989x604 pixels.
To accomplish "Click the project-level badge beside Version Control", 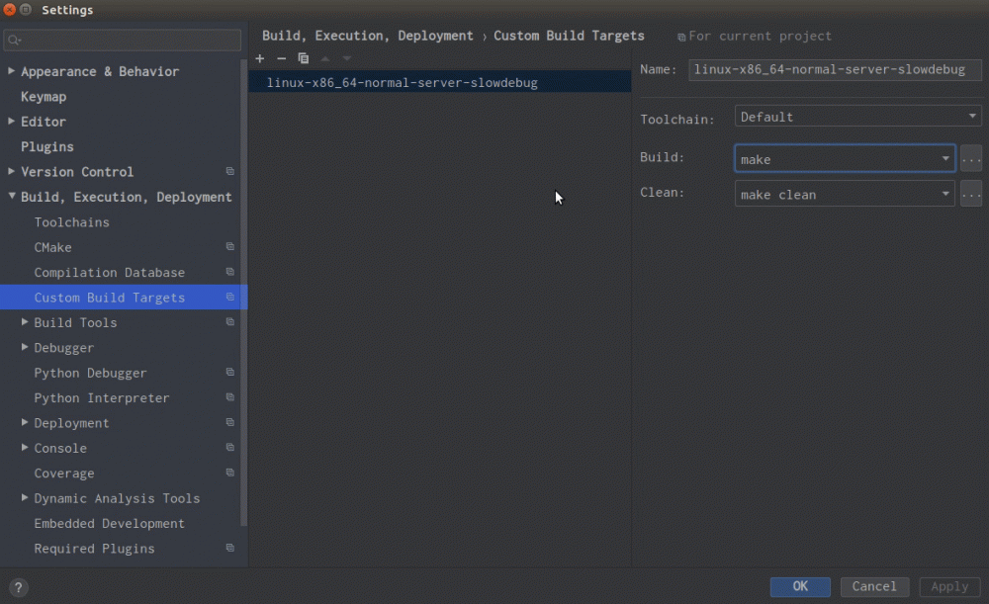I will (x=229, y=171).
